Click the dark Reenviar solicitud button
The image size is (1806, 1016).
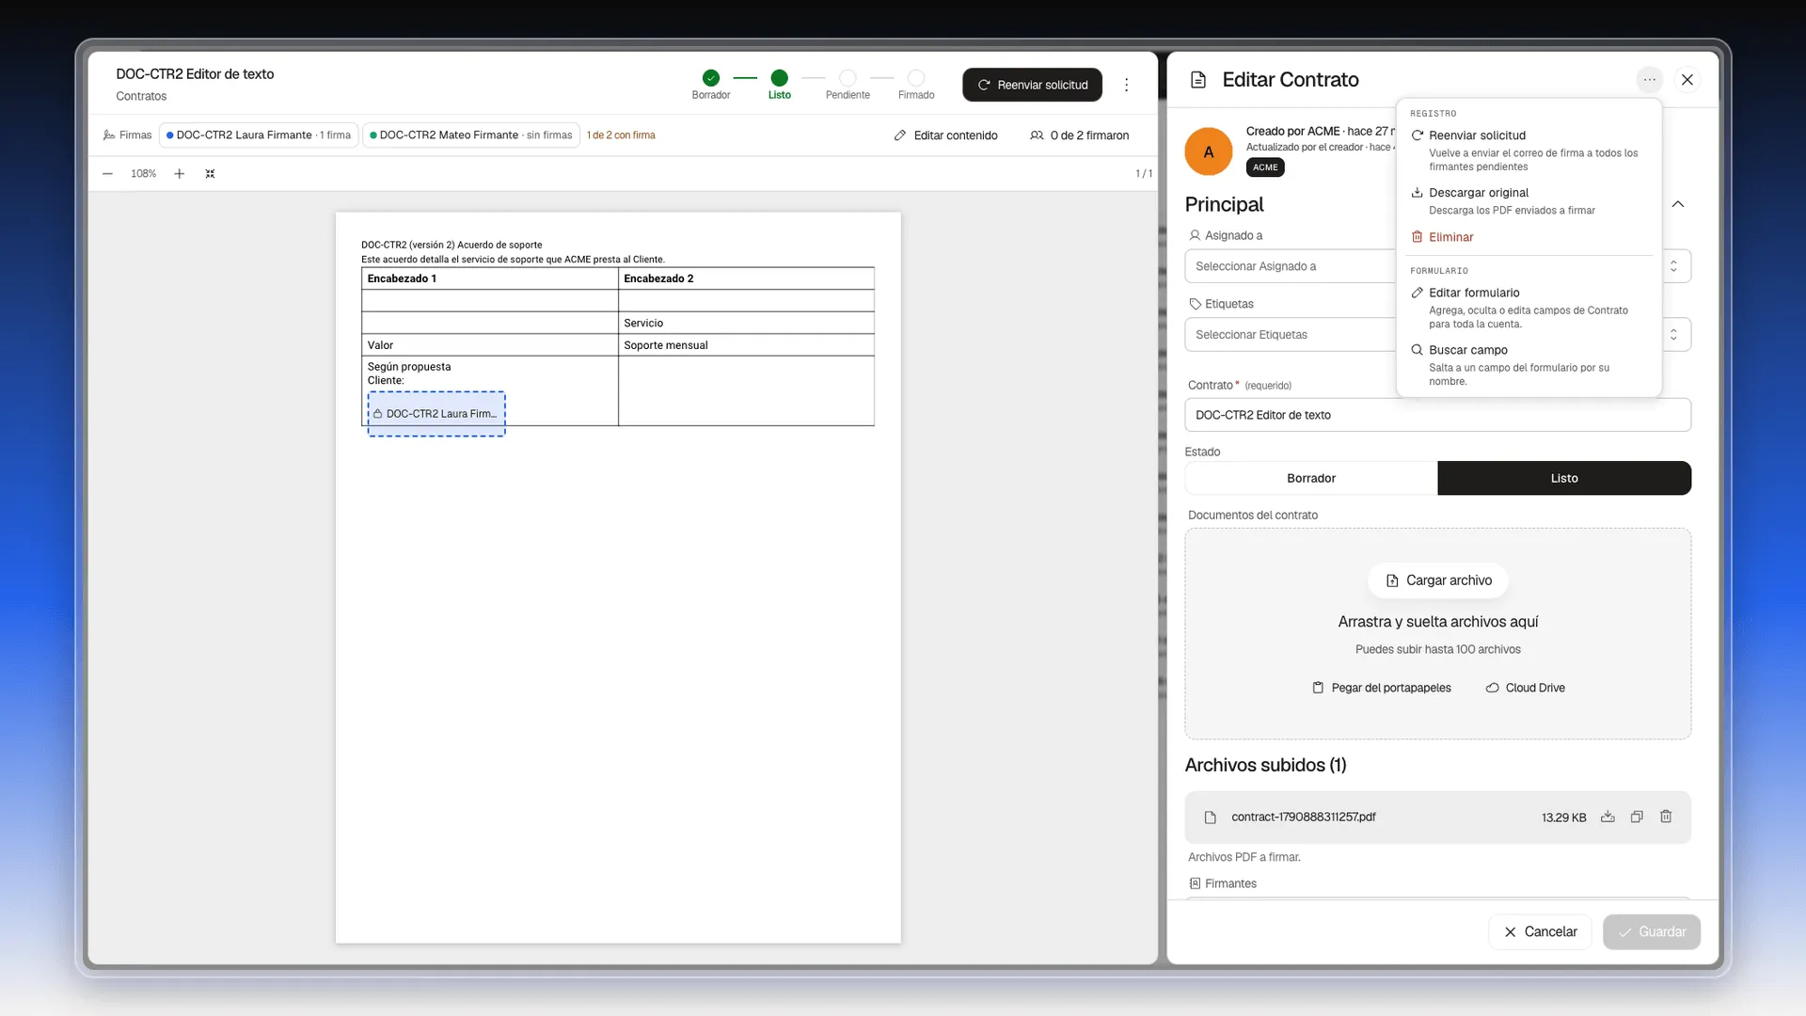coord(1032,85)
